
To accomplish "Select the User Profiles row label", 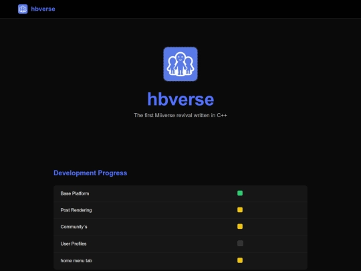I will click(x=74, y=244).
